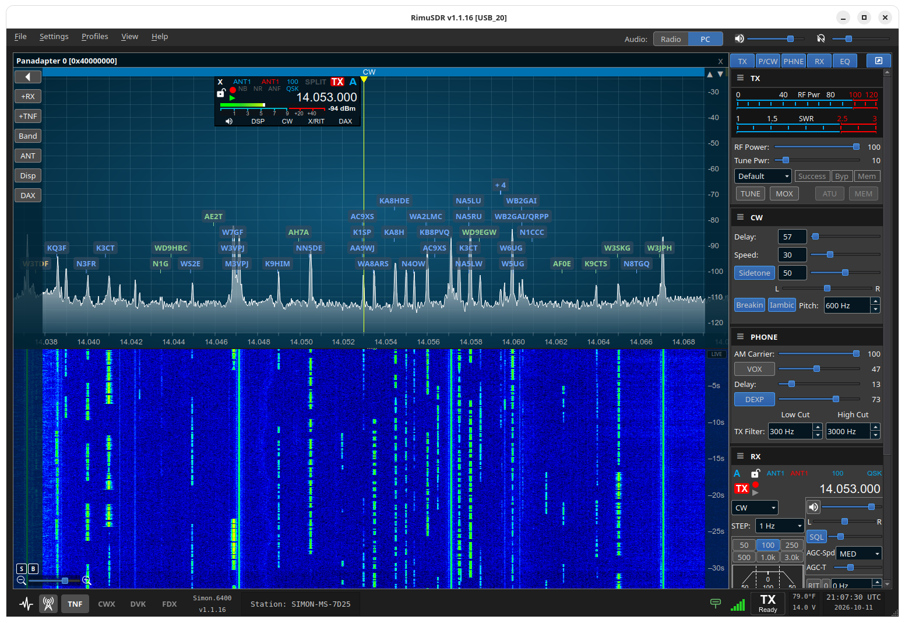
Task: Open the View menu
Action: coord(129,36)
